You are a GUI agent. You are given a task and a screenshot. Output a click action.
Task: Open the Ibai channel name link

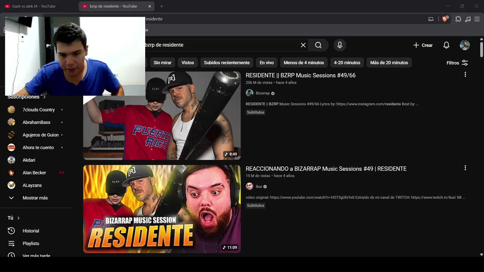(259, 187)
